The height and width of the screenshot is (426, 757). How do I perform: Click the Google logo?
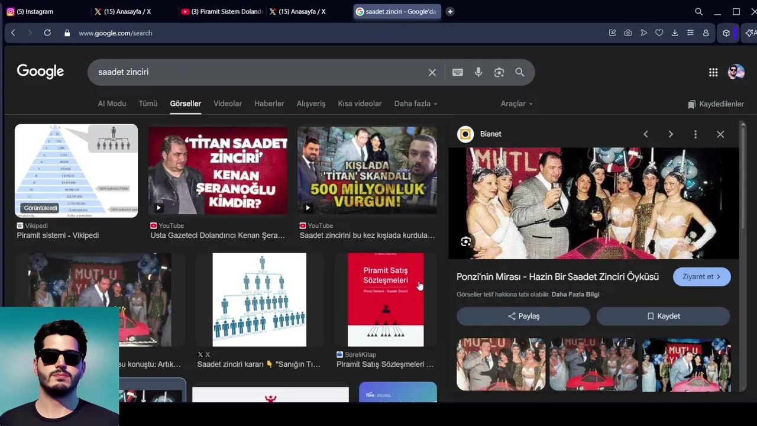click(x=40, y=72)
